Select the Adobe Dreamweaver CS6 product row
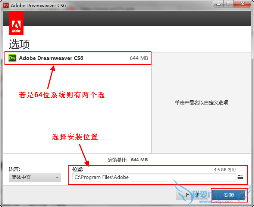The height and width of the screenshot is (207, 254). (x=78, y=58)
